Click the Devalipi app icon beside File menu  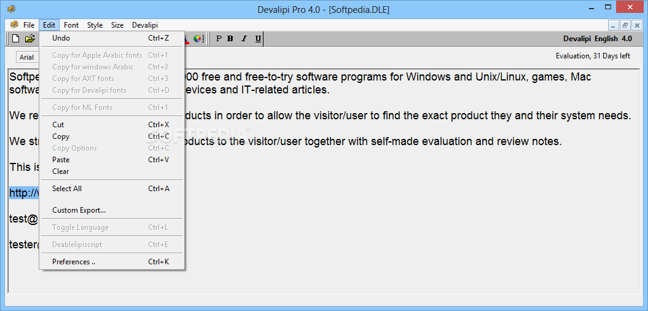tap(14, 25)
